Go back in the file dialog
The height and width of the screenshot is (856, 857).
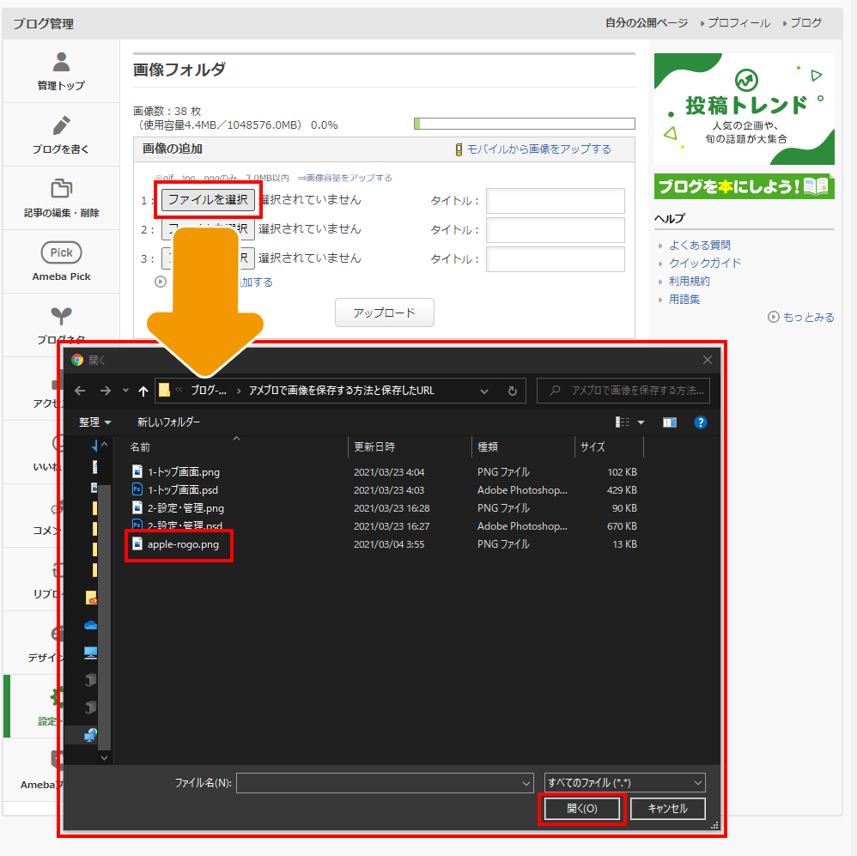point(80,391)
